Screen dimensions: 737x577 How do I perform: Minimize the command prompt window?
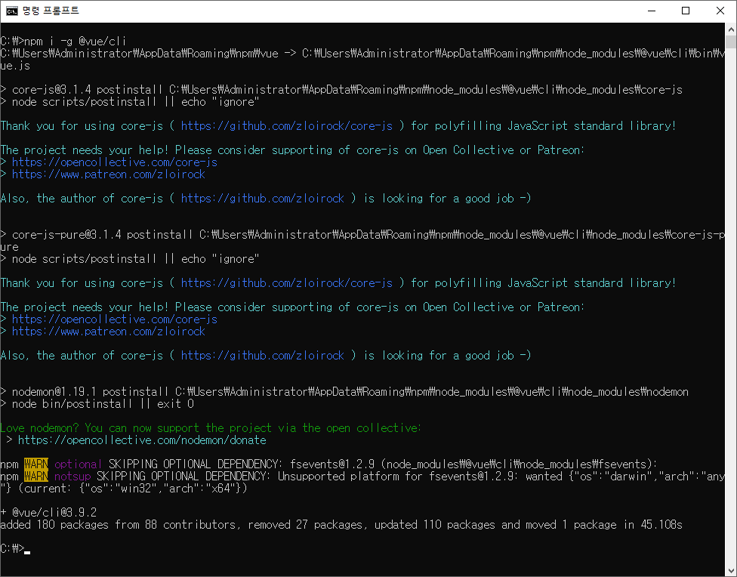coord(652,11)
